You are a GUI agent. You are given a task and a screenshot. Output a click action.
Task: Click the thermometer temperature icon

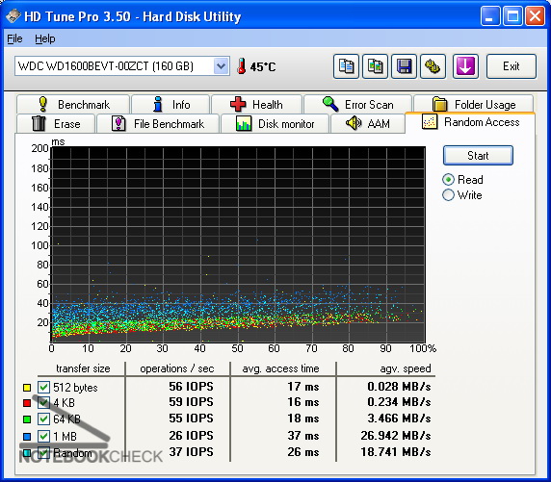[241, 66]
